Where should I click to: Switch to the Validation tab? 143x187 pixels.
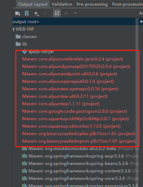pyautogui.click(x=62, y=4)
